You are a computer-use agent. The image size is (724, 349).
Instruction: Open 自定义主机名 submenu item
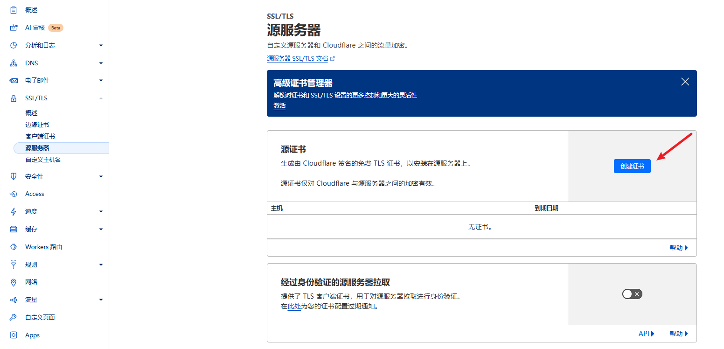[x=43, y=160]
